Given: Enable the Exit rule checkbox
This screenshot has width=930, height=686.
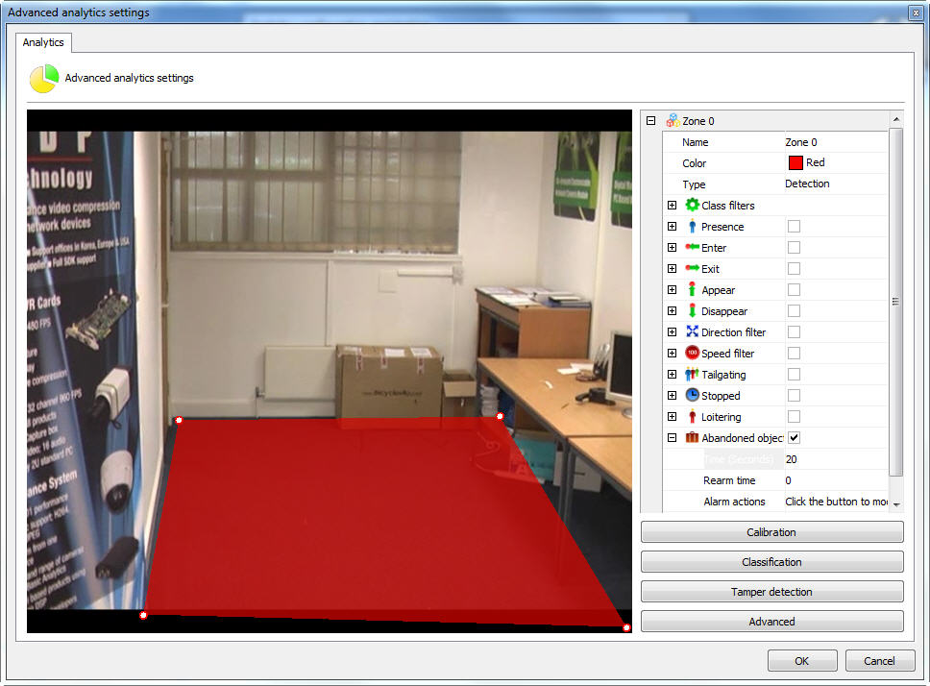Looking at the screenshot, I should (x=794, y=269).
